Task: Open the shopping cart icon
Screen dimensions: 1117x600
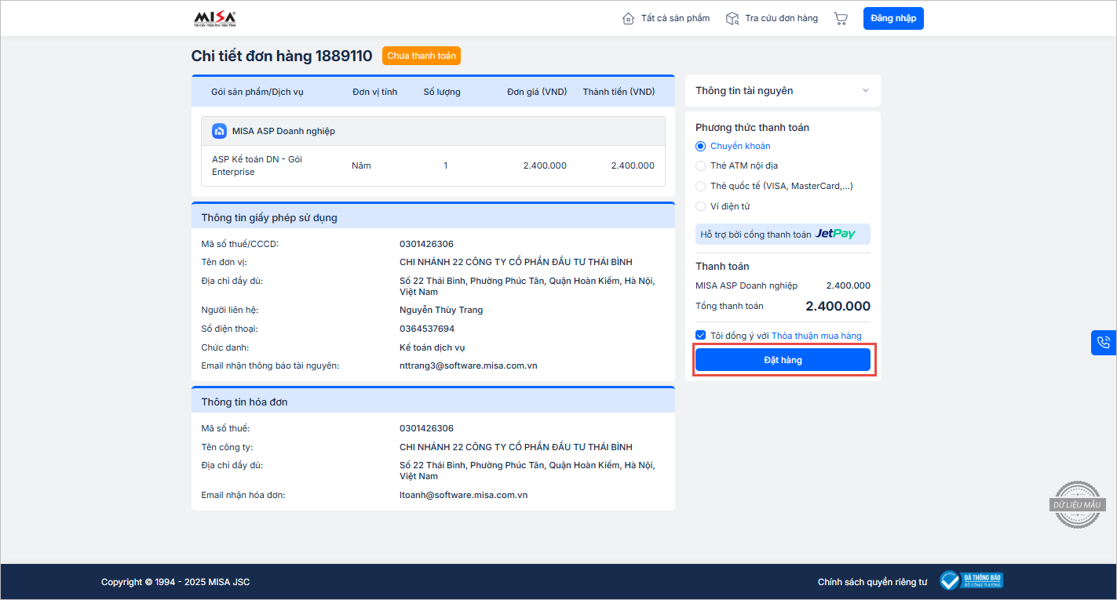Action: (841, 19)
